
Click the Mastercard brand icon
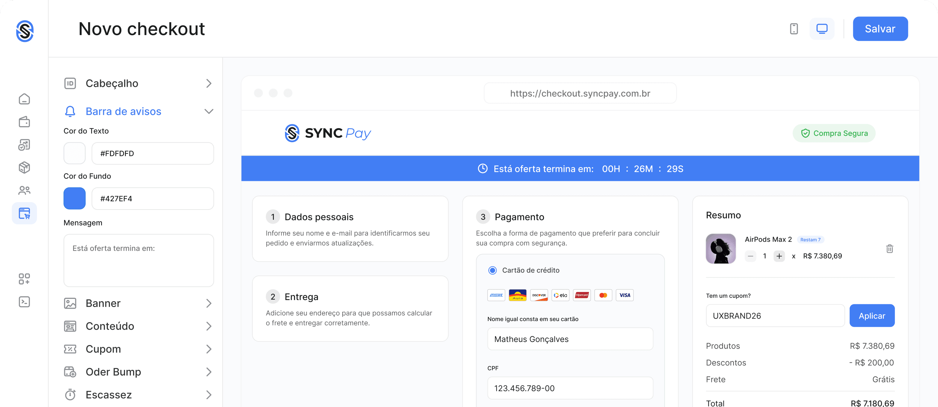click(603, 295)
